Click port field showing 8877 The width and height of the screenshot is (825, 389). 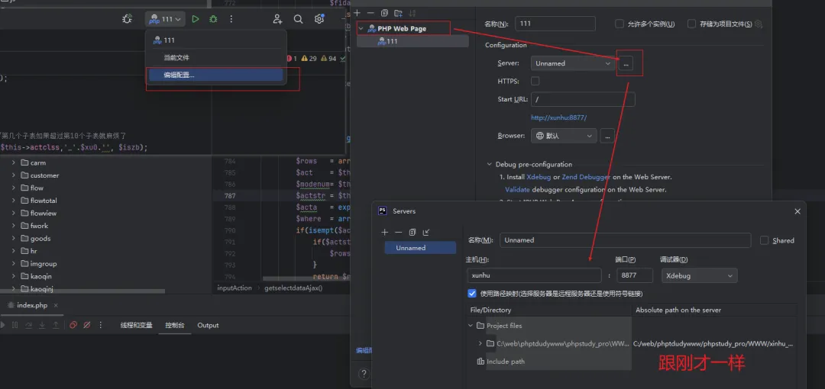[x=635, y=275]
